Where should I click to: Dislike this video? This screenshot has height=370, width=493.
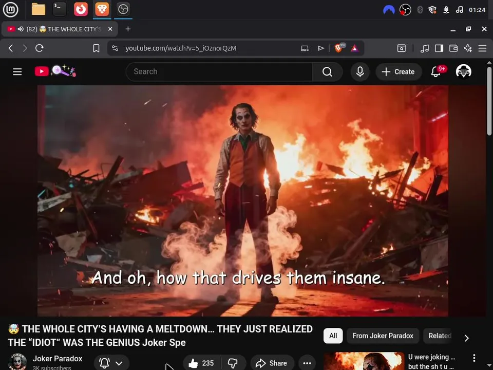[x=233, y=363]
